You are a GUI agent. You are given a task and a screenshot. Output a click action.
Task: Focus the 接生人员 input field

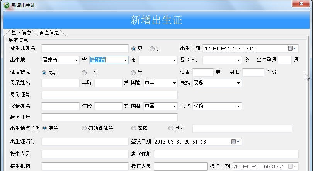click(85, 154)
